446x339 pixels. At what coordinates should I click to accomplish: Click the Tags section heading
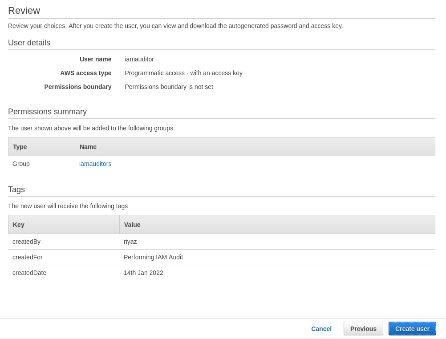coord(16,189)
